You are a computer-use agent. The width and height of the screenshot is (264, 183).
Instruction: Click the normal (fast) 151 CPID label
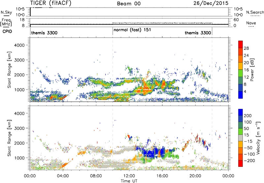[x=132, y=30]
